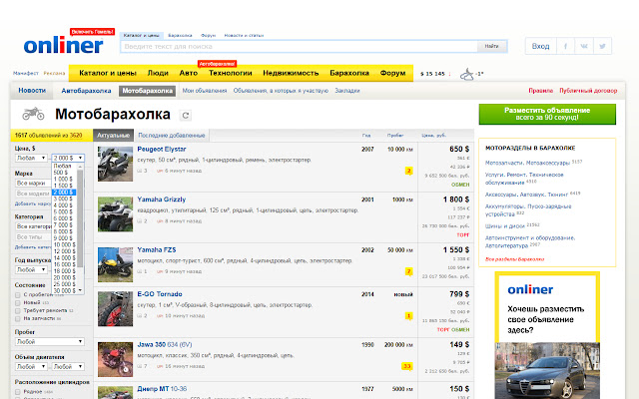This screenshot has width=639, height=399.
Task: Open VK login icon
Action: (584, 46)
